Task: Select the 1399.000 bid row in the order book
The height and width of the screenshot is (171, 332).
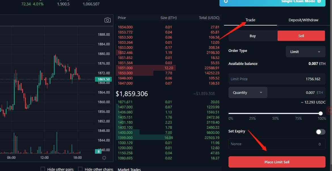Action: tap(168, 138)
